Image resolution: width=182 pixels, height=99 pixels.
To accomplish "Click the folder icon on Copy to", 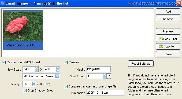I will point(161,46).
